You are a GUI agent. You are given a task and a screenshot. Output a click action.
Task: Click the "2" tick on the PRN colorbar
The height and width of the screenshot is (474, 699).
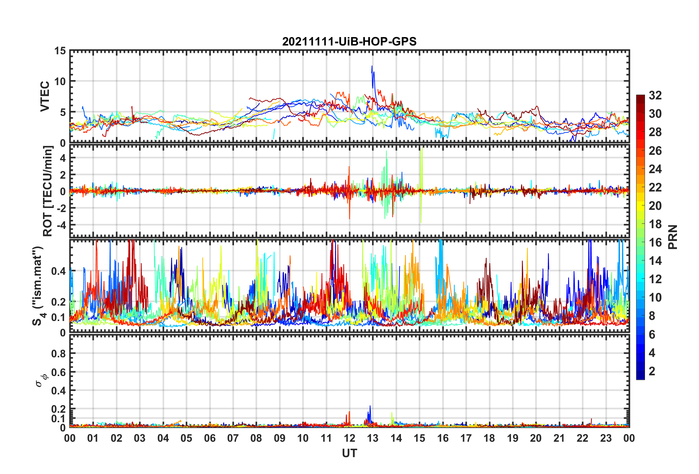[x=652, y=371]
